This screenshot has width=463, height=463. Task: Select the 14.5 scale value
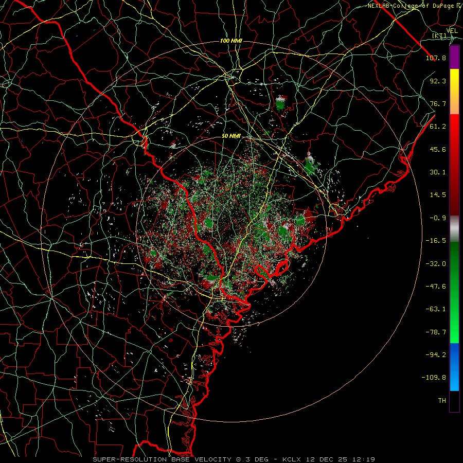[x=438, y=195]
